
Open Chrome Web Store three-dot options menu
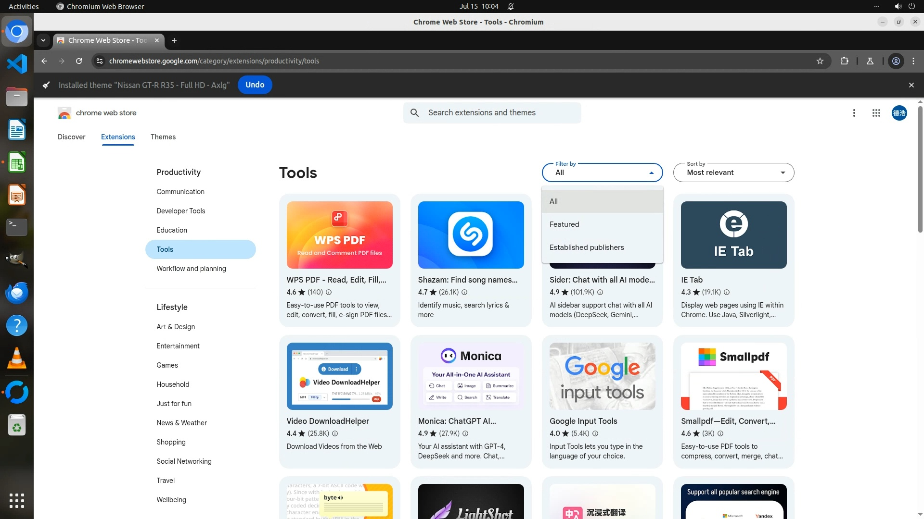click(854, 113)
